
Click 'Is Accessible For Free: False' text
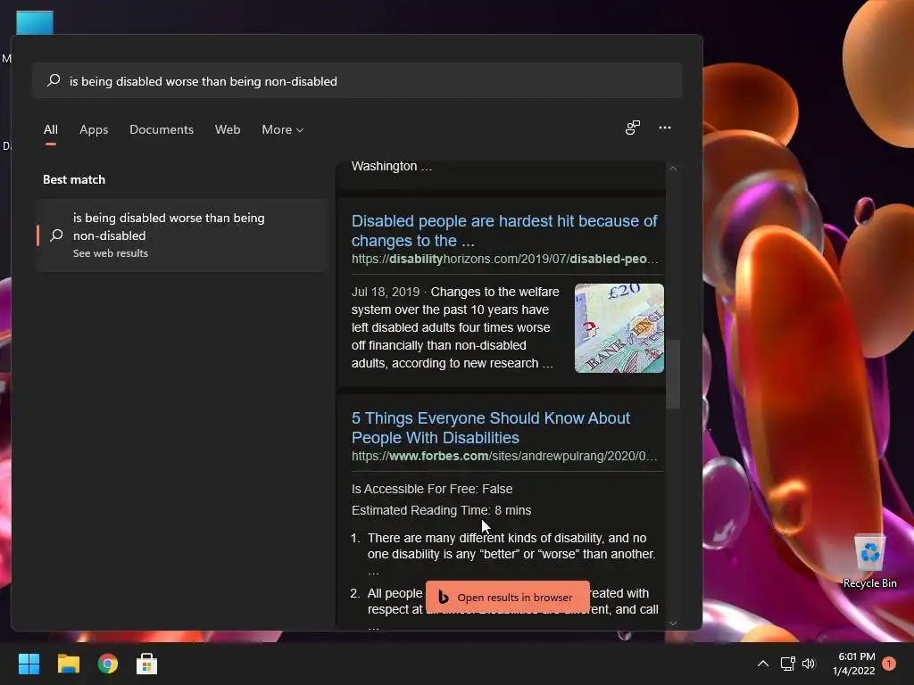(x=432, y=489)
